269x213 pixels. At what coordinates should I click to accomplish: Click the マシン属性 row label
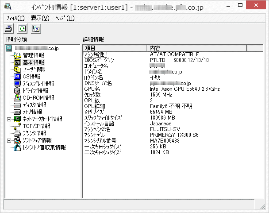point(95,54)
